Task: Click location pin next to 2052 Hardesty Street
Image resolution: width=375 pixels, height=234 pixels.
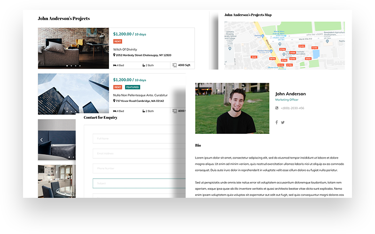Action: [114, 55]
